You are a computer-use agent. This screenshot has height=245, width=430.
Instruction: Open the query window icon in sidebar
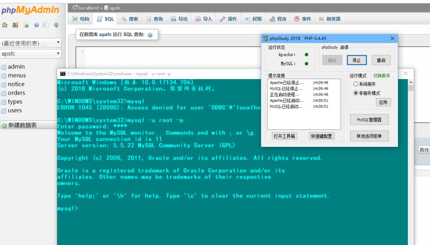coord(26,25)
